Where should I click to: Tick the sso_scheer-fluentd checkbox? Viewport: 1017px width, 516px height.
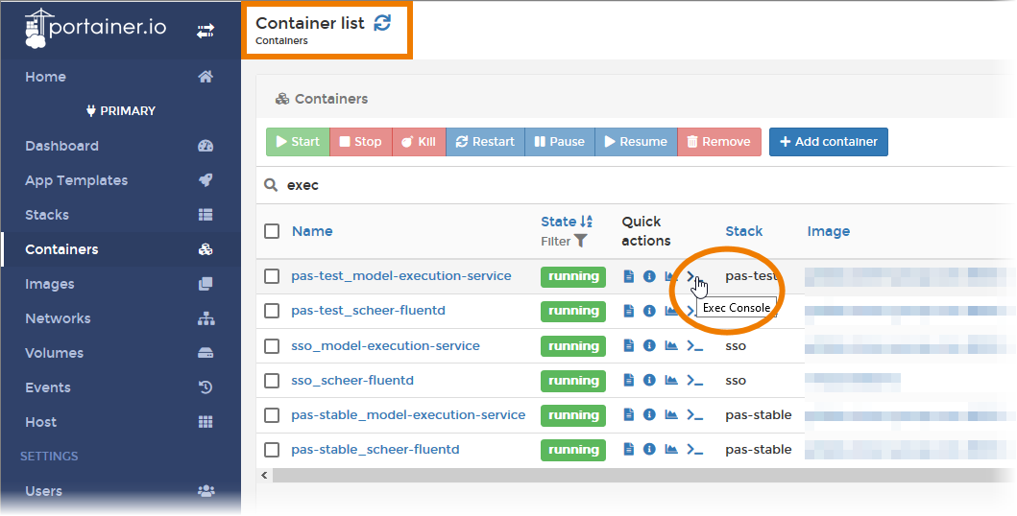(272, 381)
